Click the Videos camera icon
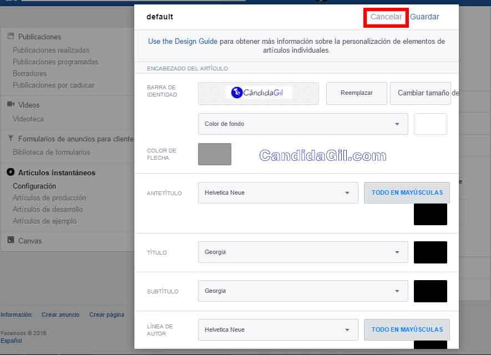 11,104
